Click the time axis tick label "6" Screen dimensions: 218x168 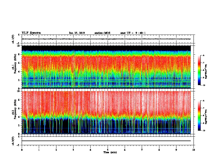pyautogui.click(x=125, y=150)
